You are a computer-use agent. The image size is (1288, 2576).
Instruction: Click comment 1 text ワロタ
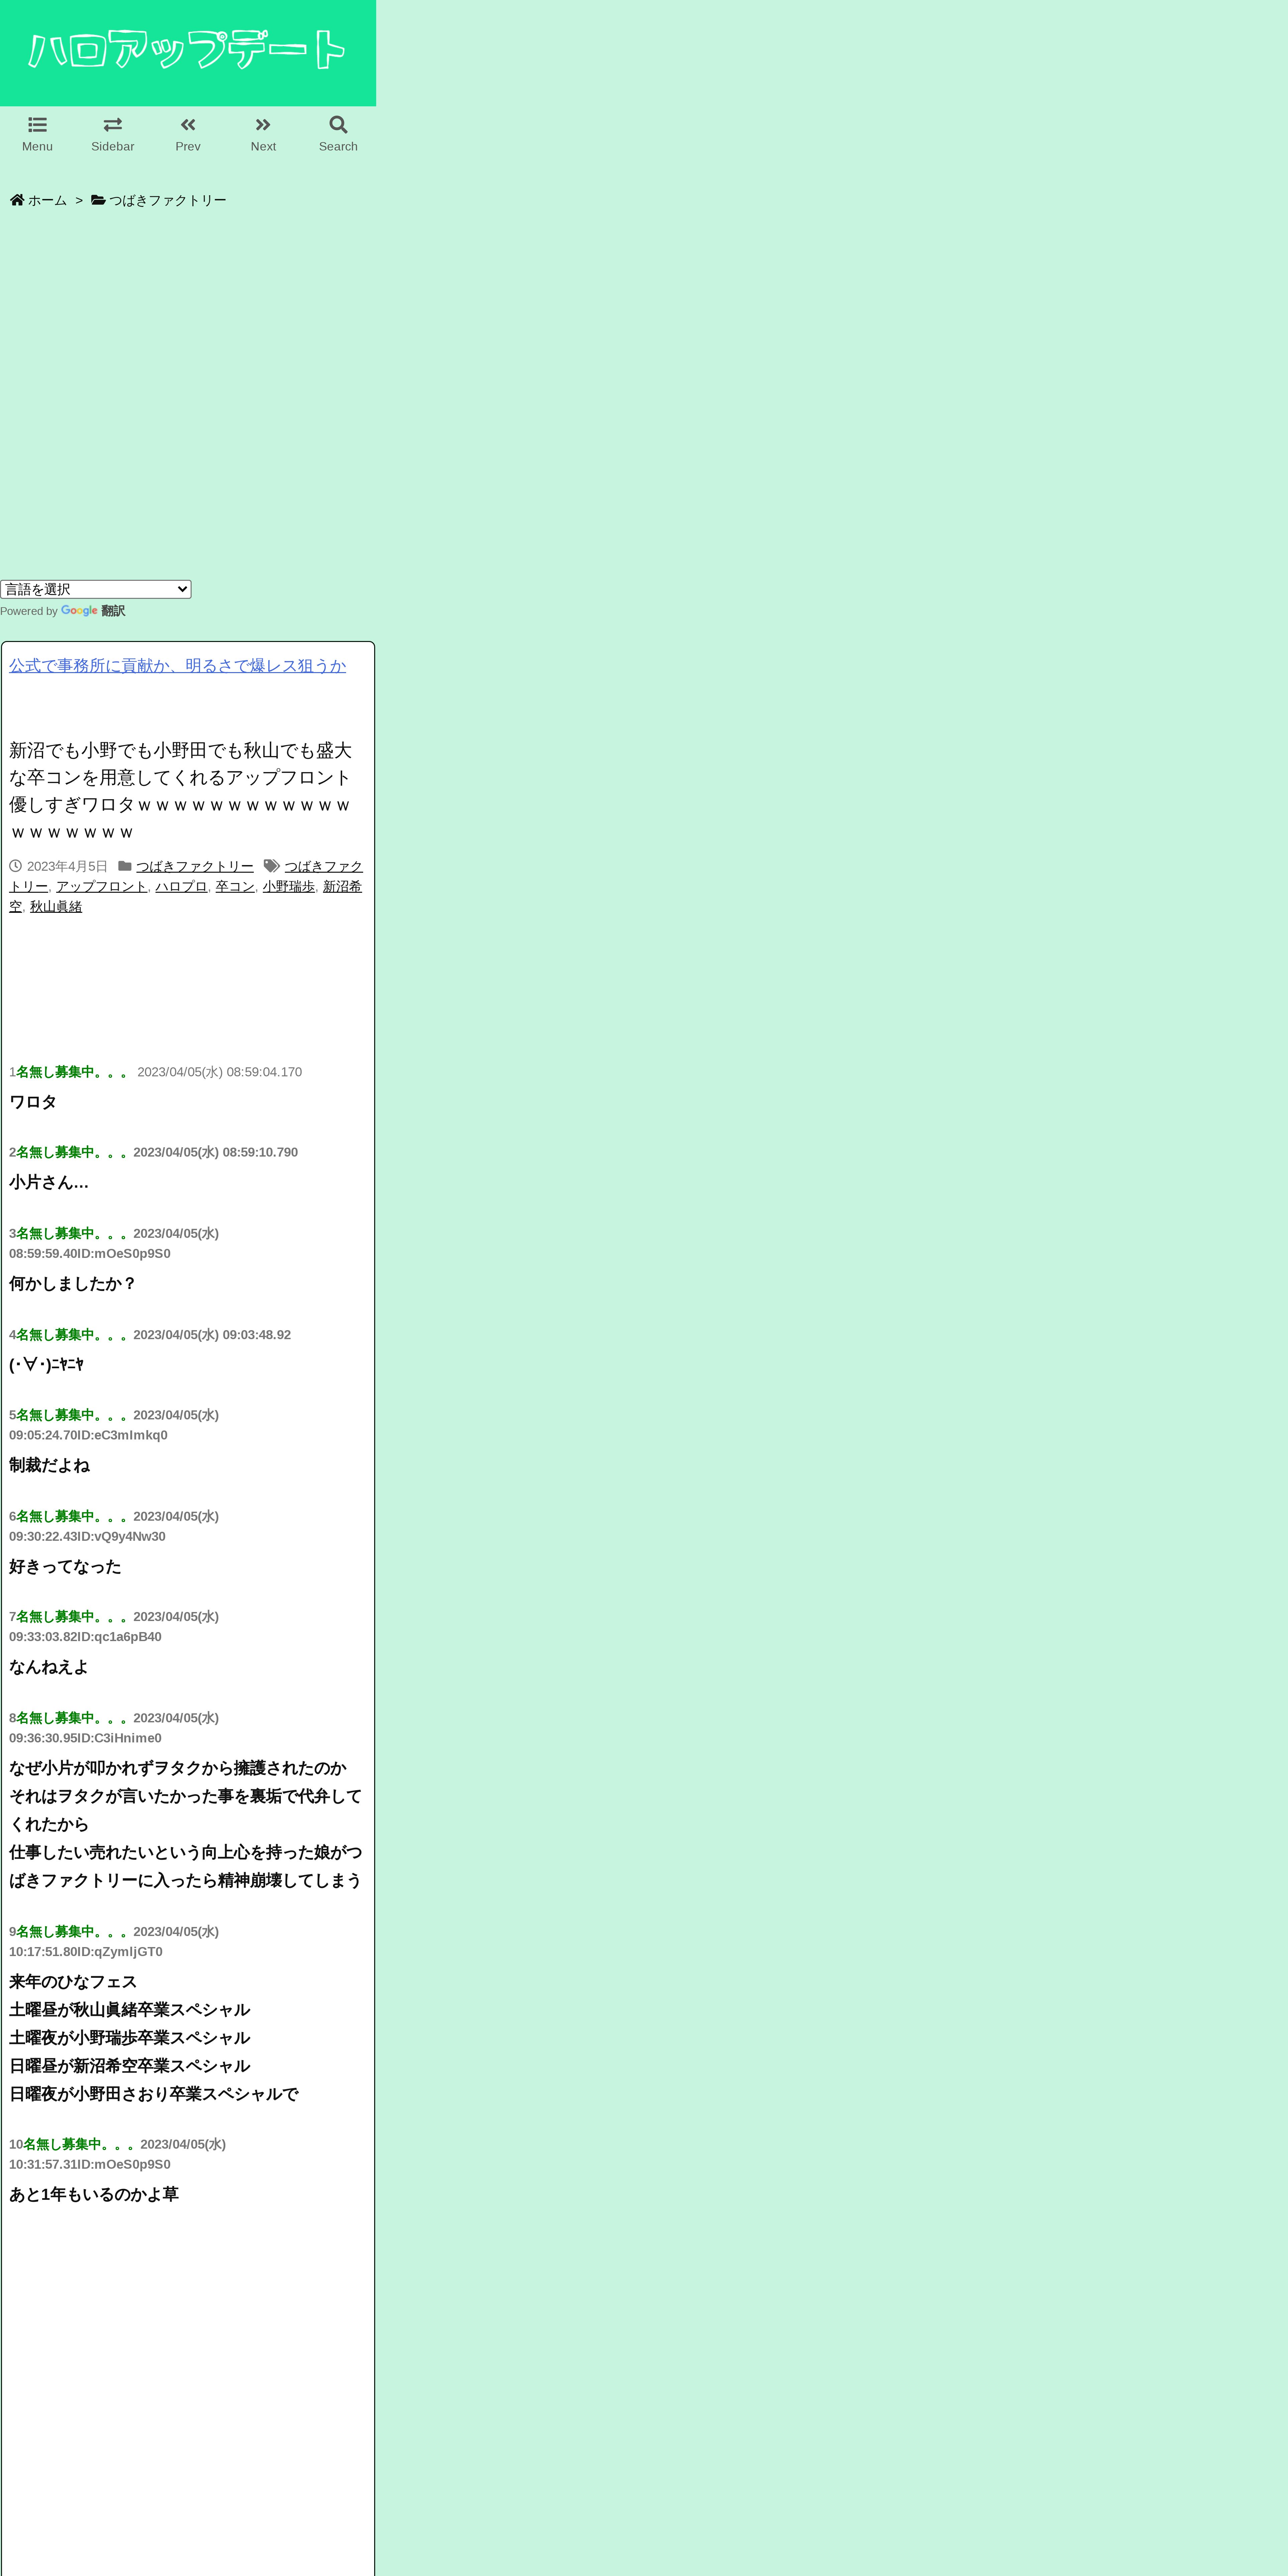[33, 1102]
